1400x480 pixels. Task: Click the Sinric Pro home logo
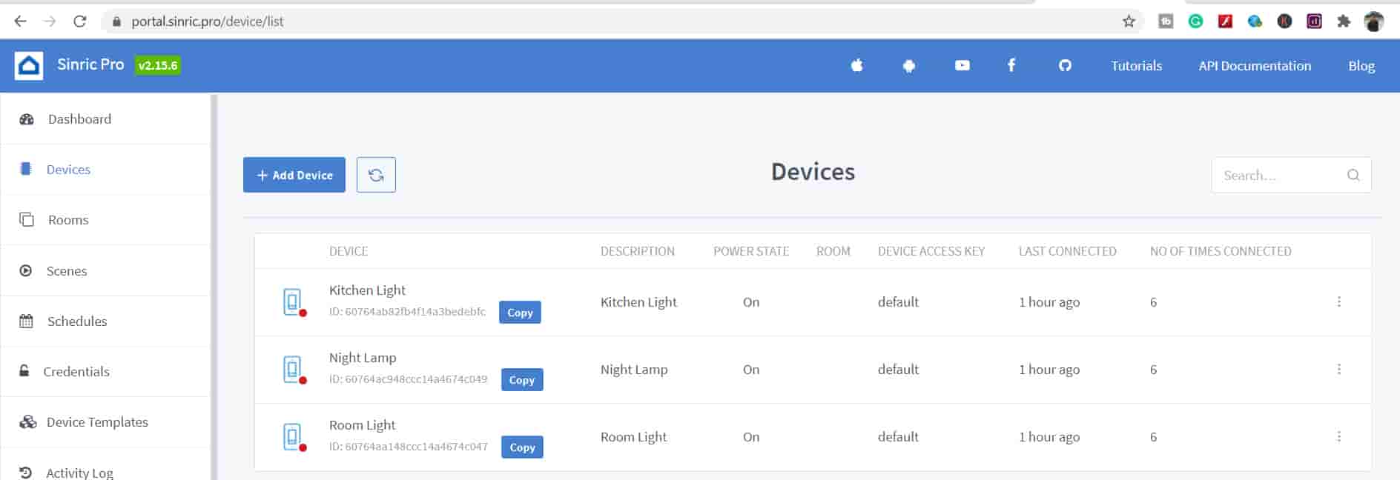coord(29,66)
